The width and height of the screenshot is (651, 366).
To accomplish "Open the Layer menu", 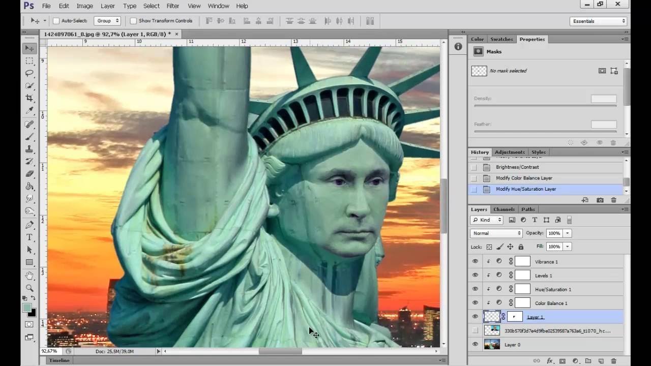I will [x=108, y=6].
